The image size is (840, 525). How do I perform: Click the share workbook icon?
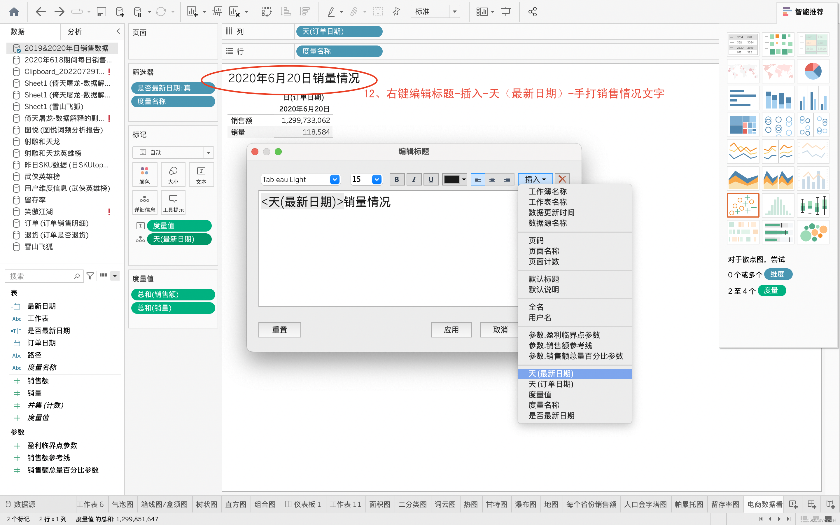click(532, 12)
